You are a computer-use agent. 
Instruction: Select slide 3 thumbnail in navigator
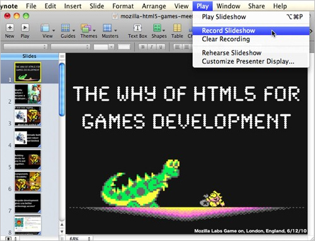pyautogui.click(x=28, y=116)
